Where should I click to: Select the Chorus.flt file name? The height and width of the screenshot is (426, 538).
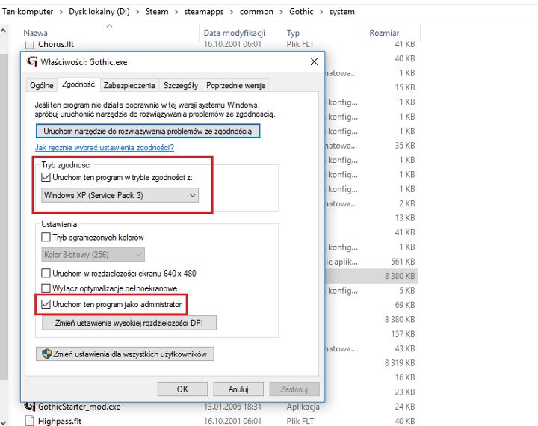point(56,44)
